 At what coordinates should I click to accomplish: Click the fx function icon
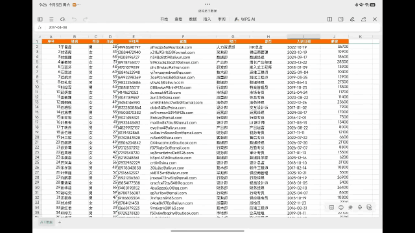point(40,27)
